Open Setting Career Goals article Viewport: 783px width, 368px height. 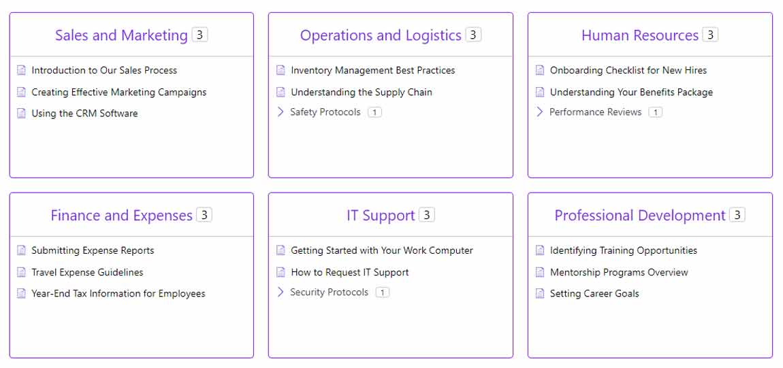594,294
